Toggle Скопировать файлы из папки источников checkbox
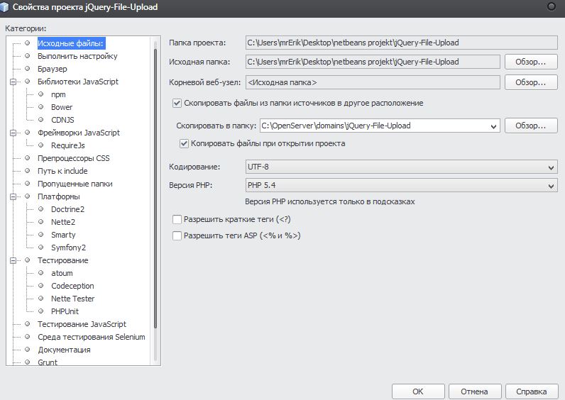The width and height of the screenshot is (565, 400). (x=177, y=103)
